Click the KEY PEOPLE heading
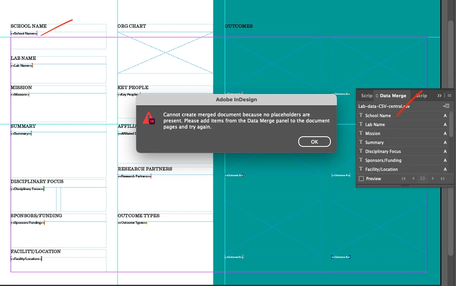Image resolution: width=456 pixels, height=286 pixels. click(133, 87)
